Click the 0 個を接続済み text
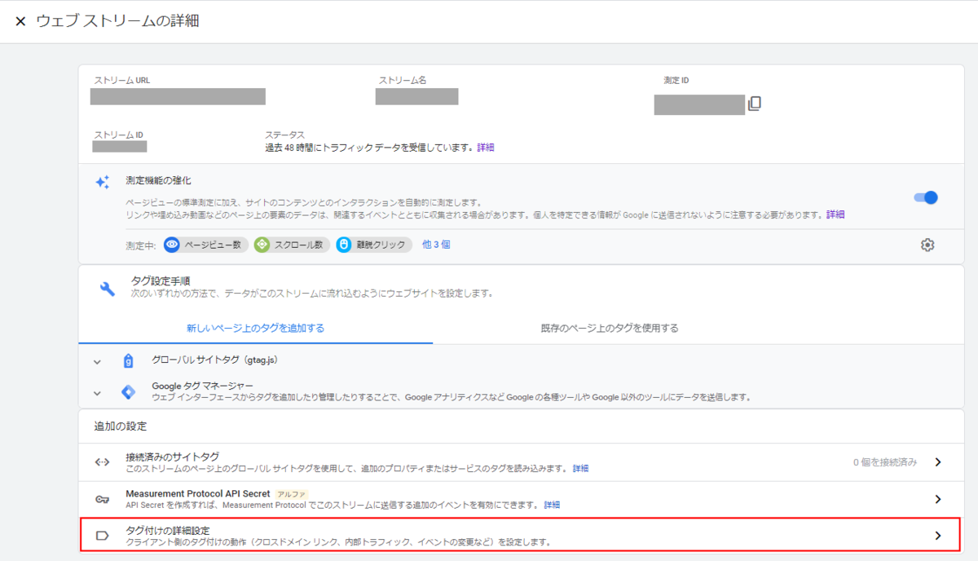Viewport: 978px width, 561px height. pos(885,462)
